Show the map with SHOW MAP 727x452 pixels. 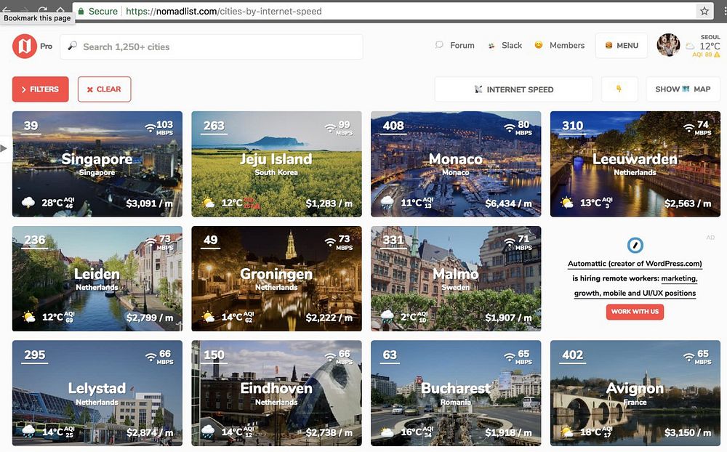683,89
